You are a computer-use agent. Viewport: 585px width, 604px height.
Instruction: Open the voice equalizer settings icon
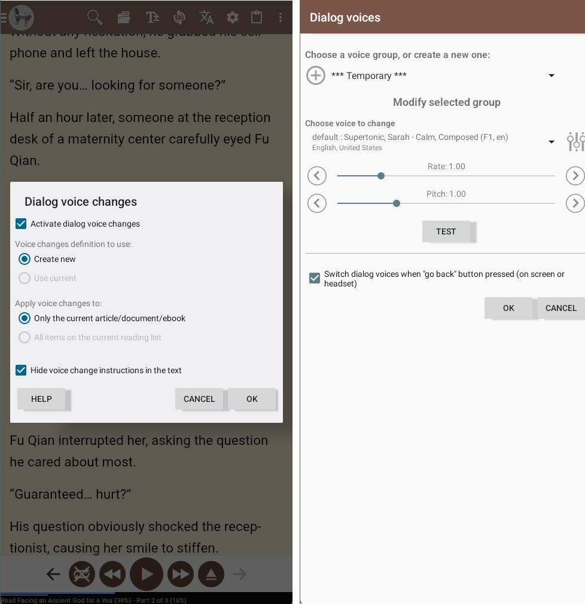pos(575,142)
